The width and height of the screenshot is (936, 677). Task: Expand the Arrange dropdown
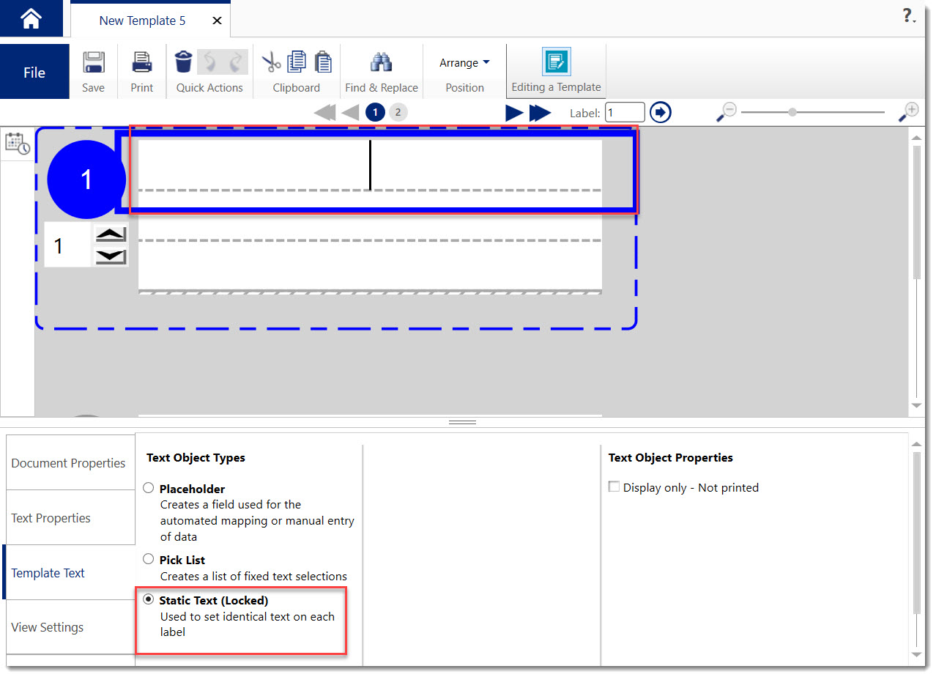[x=464, y=63]
